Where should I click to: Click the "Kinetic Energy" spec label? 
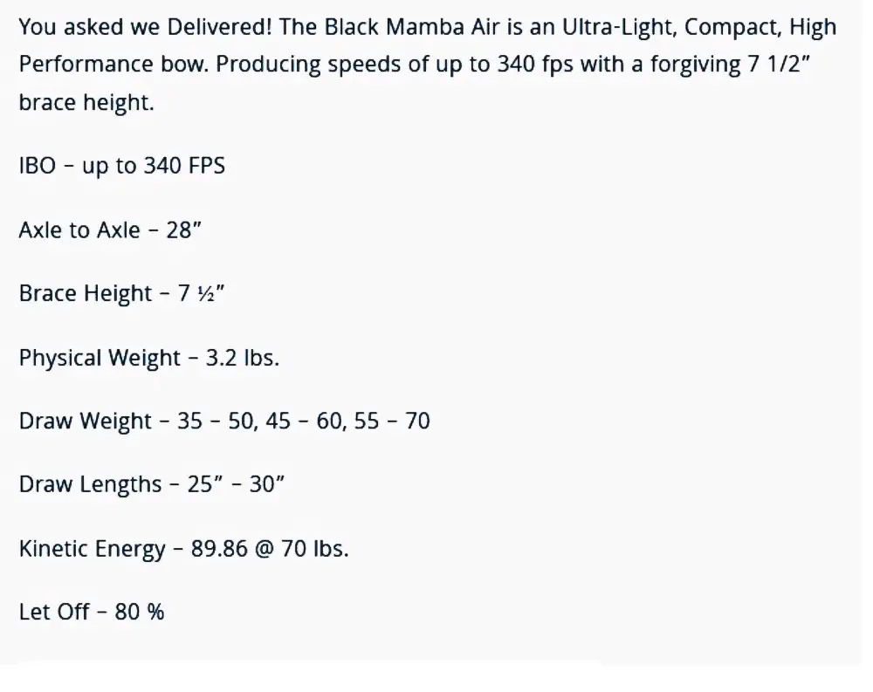pyautogui.click(x=92, y=549)
